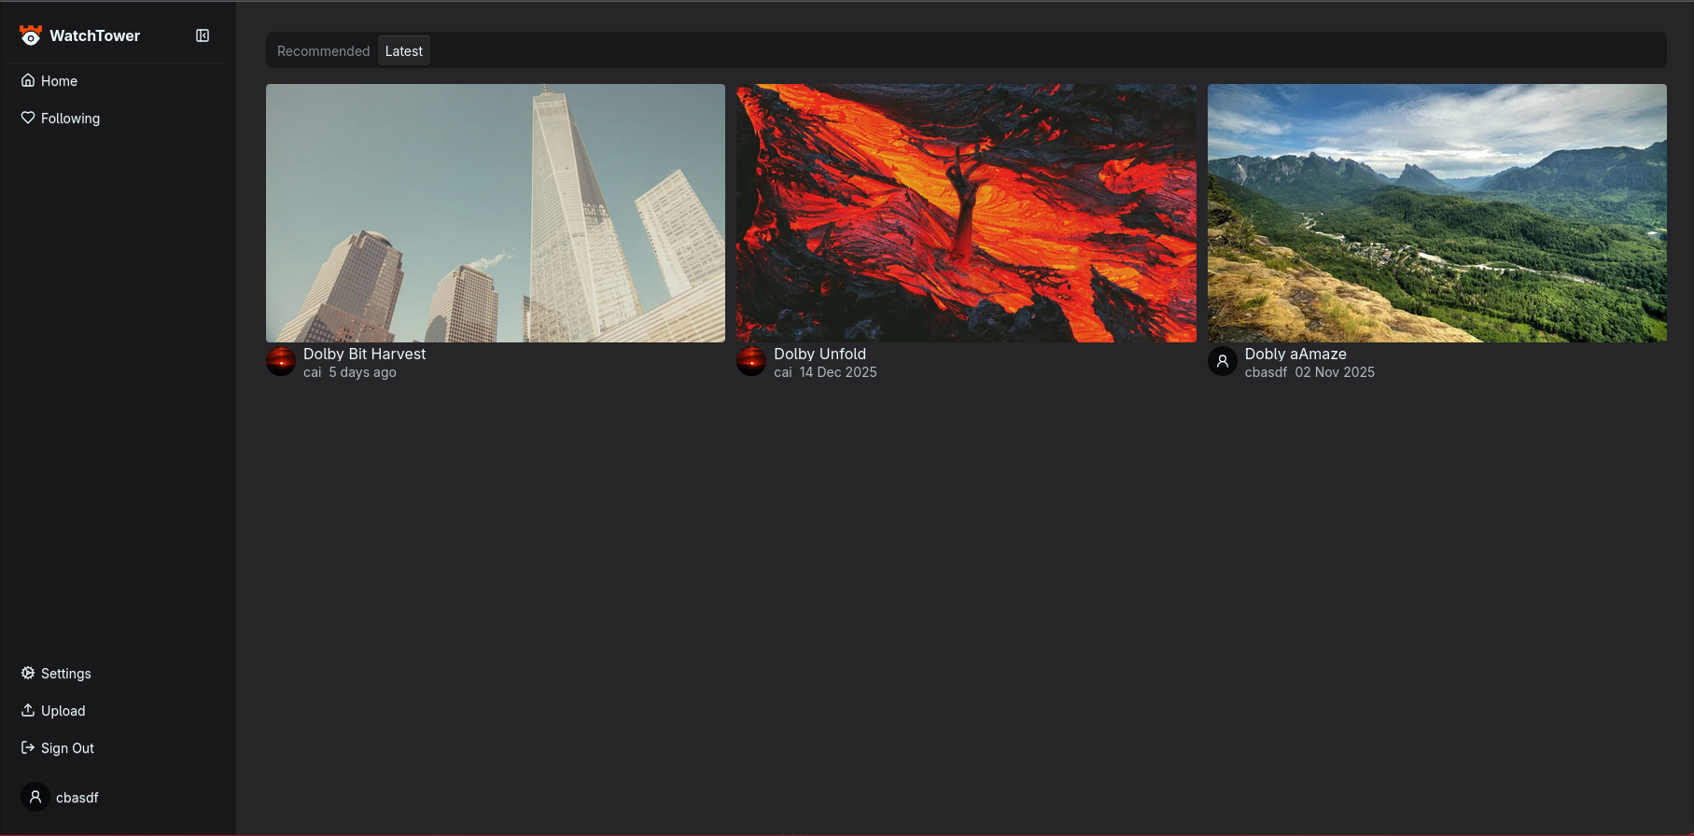
Task: Switch to the Recommended tab
Action: pos(323,51)
